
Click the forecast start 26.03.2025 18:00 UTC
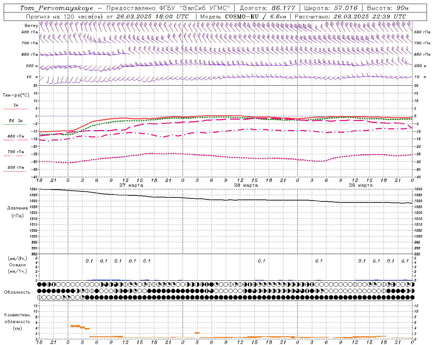(x=153, y=17)
